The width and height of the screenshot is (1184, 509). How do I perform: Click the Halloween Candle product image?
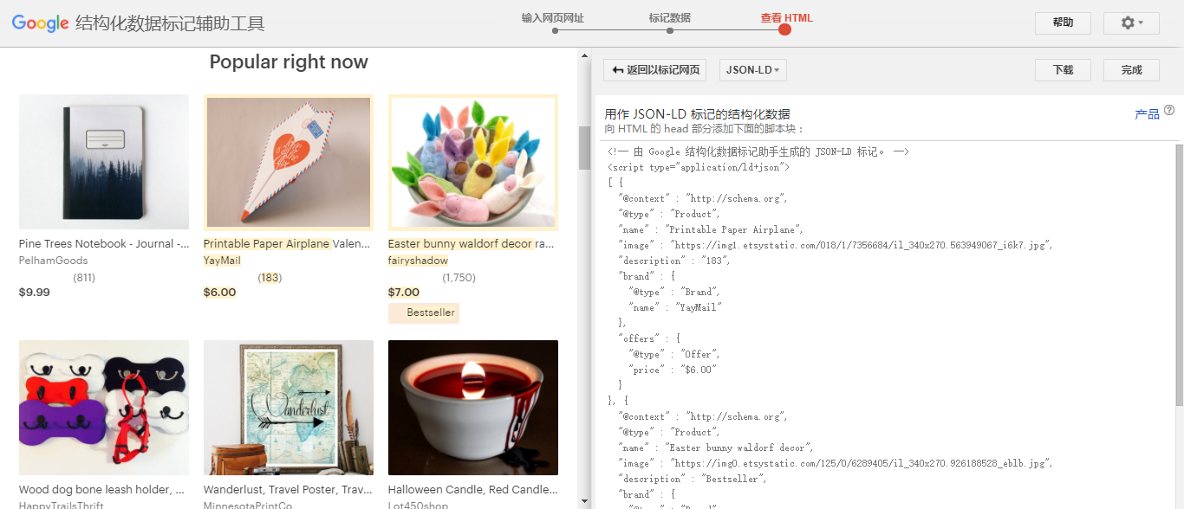point(472,407)
